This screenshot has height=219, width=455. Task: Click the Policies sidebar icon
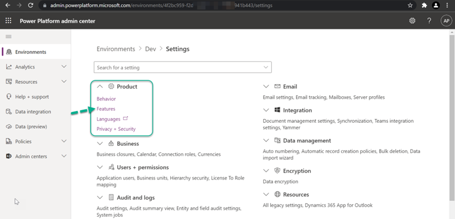click(x=9, y=142)
